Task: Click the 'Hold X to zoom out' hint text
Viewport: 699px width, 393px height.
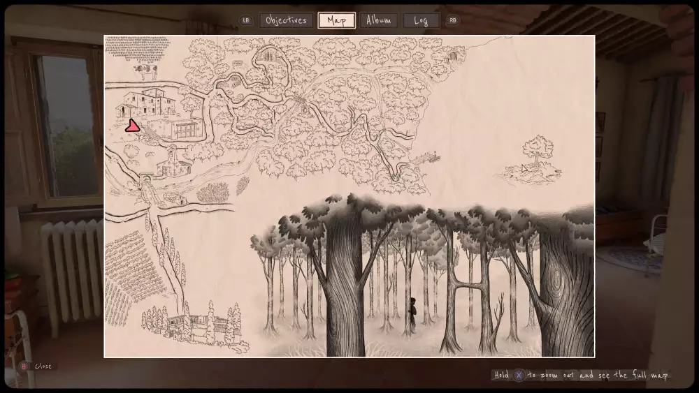Action: (x=581, y=375)
